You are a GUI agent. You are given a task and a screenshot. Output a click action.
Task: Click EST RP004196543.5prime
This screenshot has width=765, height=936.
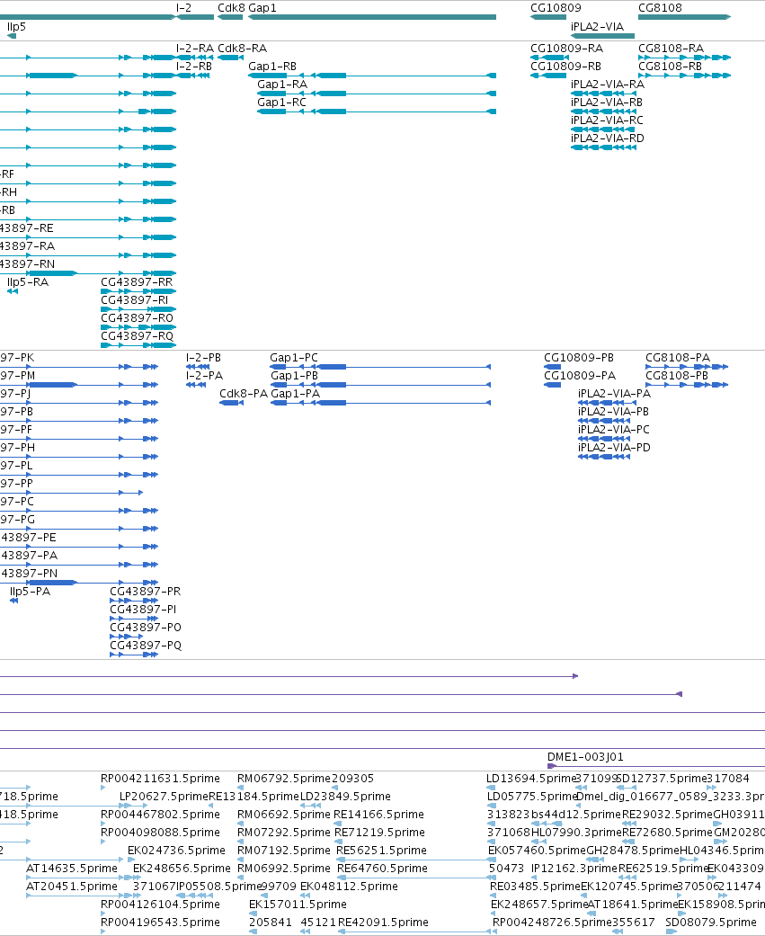coord(161,923)
